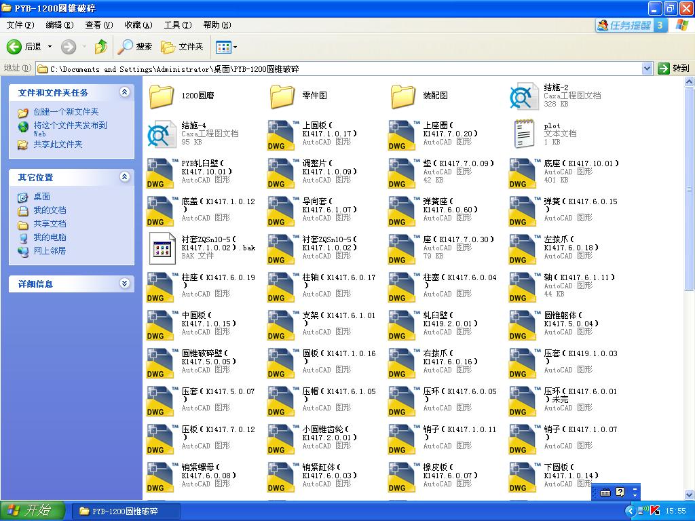
Task: Select the 底座 (K1417.10.01) DWG file
Action: pyautogui.click(x=524, y=172)
